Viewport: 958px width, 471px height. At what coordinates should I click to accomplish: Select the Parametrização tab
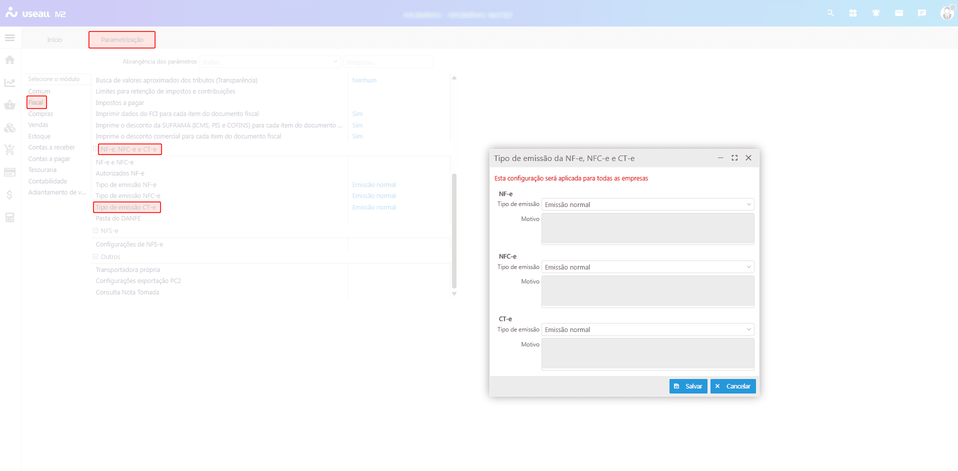[x=122, y=40]
